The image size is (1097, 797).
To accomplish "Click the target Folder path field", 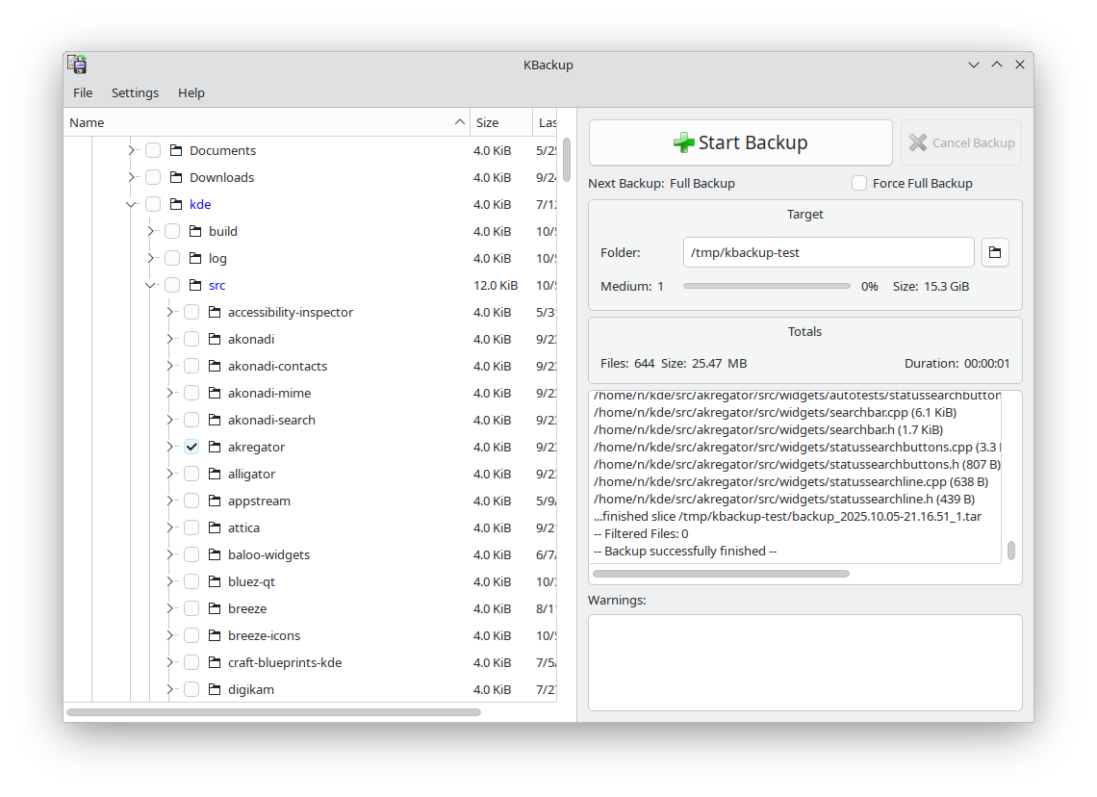I will click(828, 253).
